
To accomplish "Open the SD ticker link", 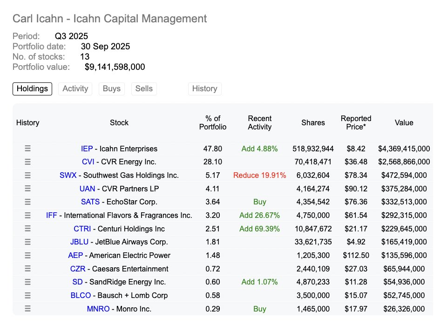I will tap(77, 282).
